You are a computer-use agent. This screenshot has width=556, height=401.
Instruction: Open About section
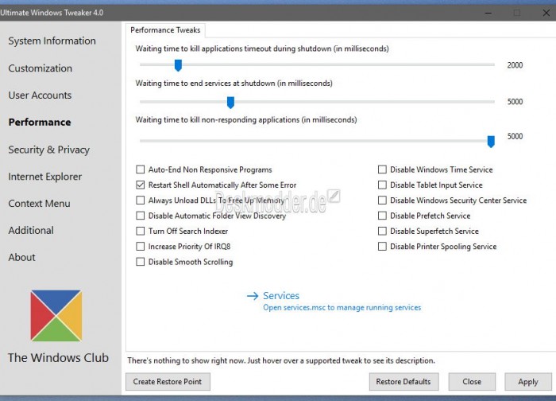22,257
